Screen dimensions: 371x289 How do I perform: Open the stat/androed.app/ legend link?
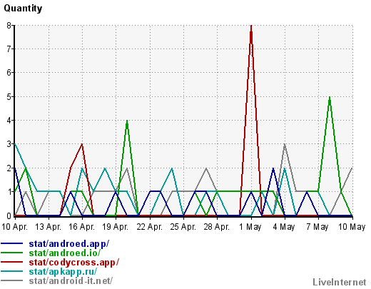point(69,244)
